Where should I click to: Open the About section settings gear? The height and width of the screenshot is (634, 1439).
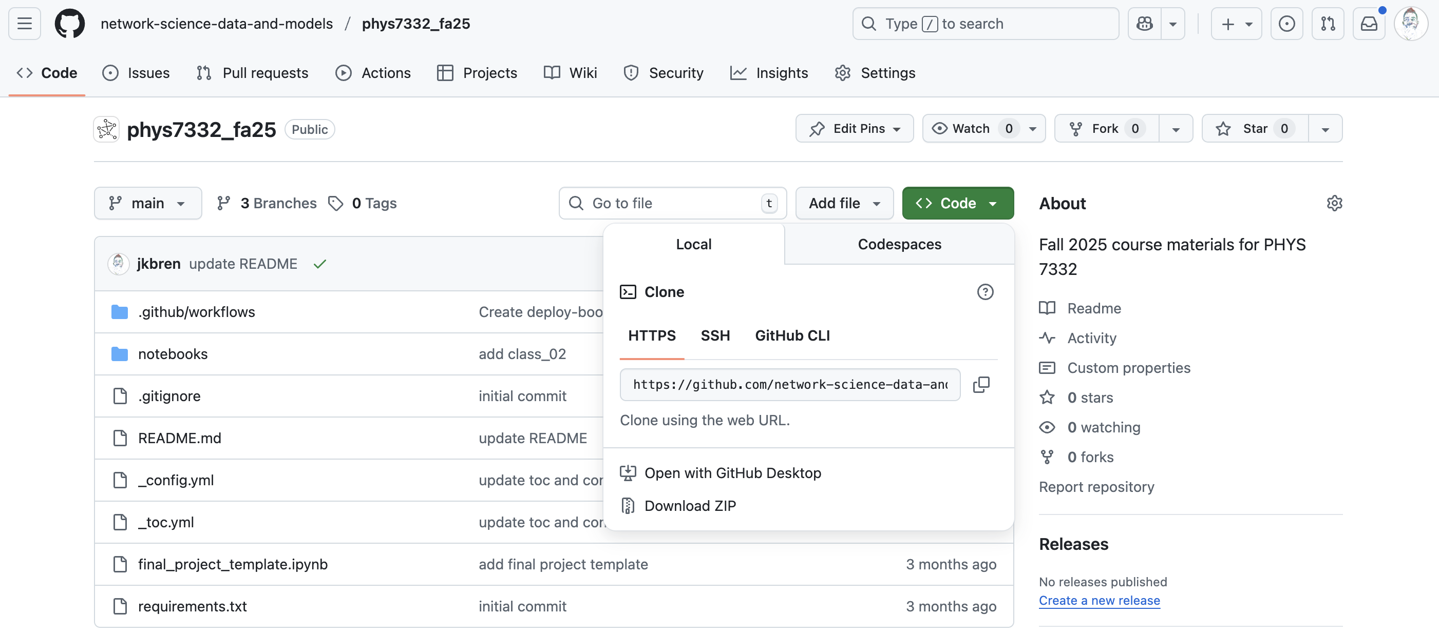[x=1334, y=203]
